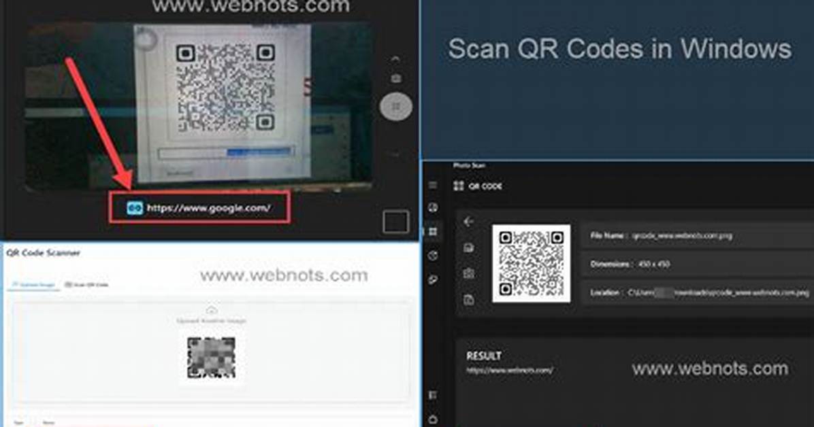Open the hamburger menu in Photo Scan

point(433,185)
